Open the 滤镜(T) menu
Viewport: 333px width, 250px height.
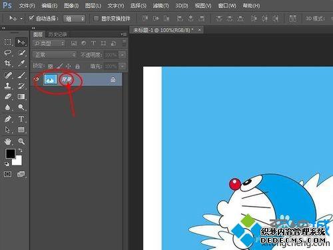[x=161, y=5]
